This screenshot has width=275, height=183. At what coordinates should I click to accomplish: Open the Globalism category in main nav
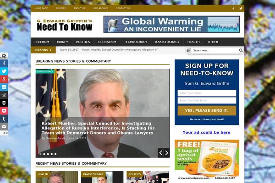tap(107, 42)
